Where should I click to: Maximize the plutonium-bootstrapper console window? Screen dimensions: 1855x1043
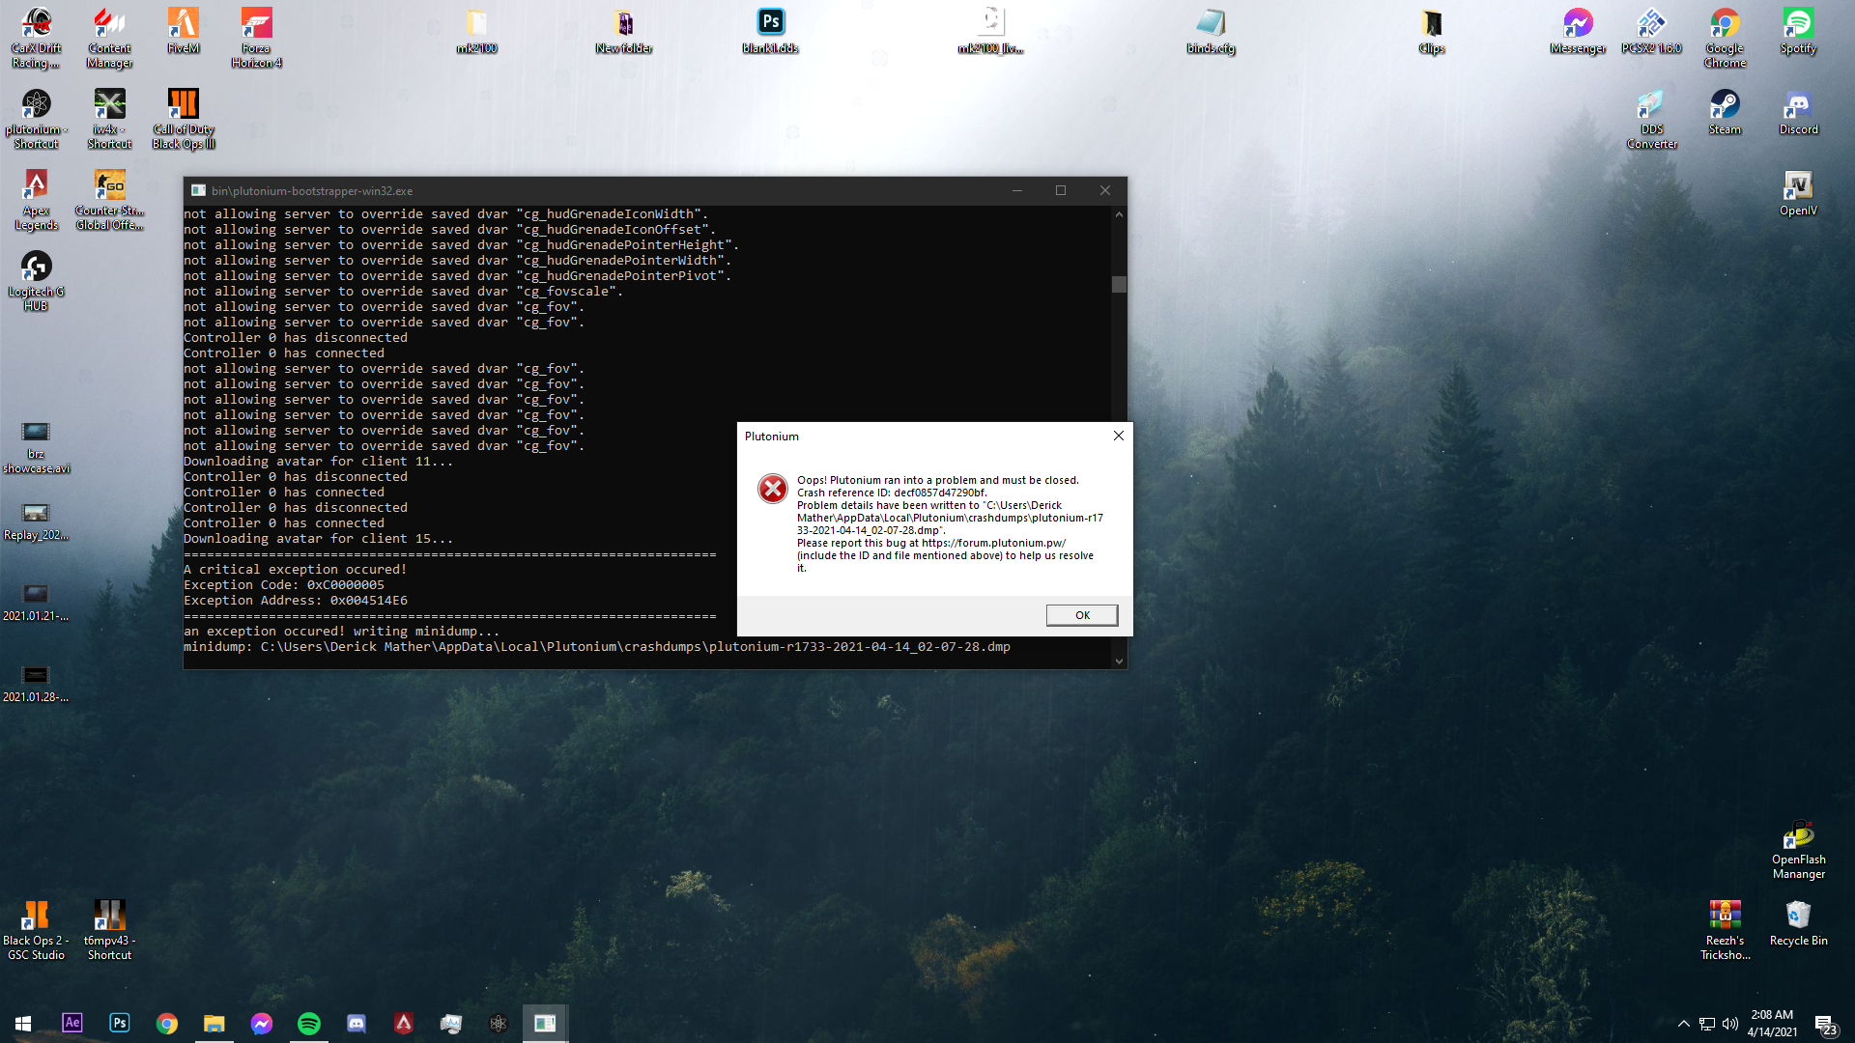[x=1061, y=190]
